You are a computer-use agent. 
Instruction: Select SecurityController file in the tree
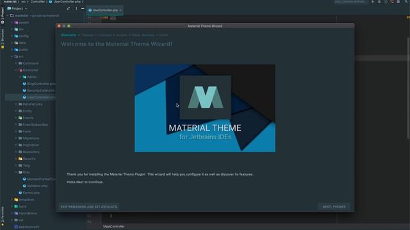tap(39, 91)
